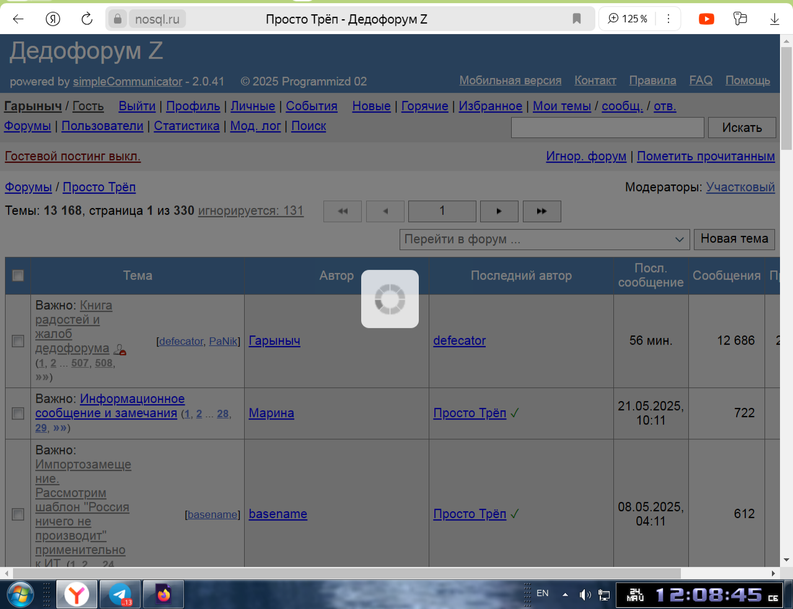Image resolution: width=793 pixels, height=609 pixels.
Task: Open the YouTube shortcut in the browser toolbar
Action: (x=706, y=19)
